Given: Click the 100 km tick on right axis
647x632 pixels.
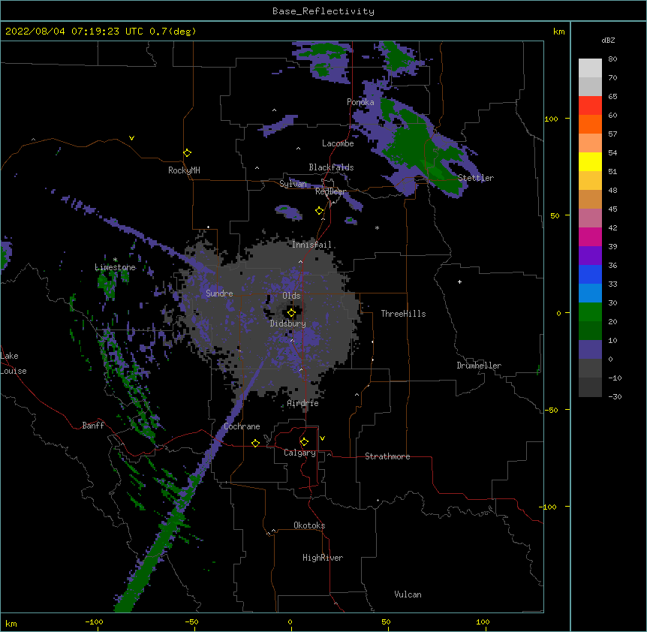Looking at the screenshot, I should click(551, 119).
